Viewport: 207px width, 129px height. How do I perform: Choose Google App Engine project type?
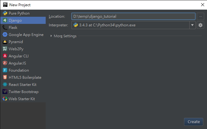[23, 34]
